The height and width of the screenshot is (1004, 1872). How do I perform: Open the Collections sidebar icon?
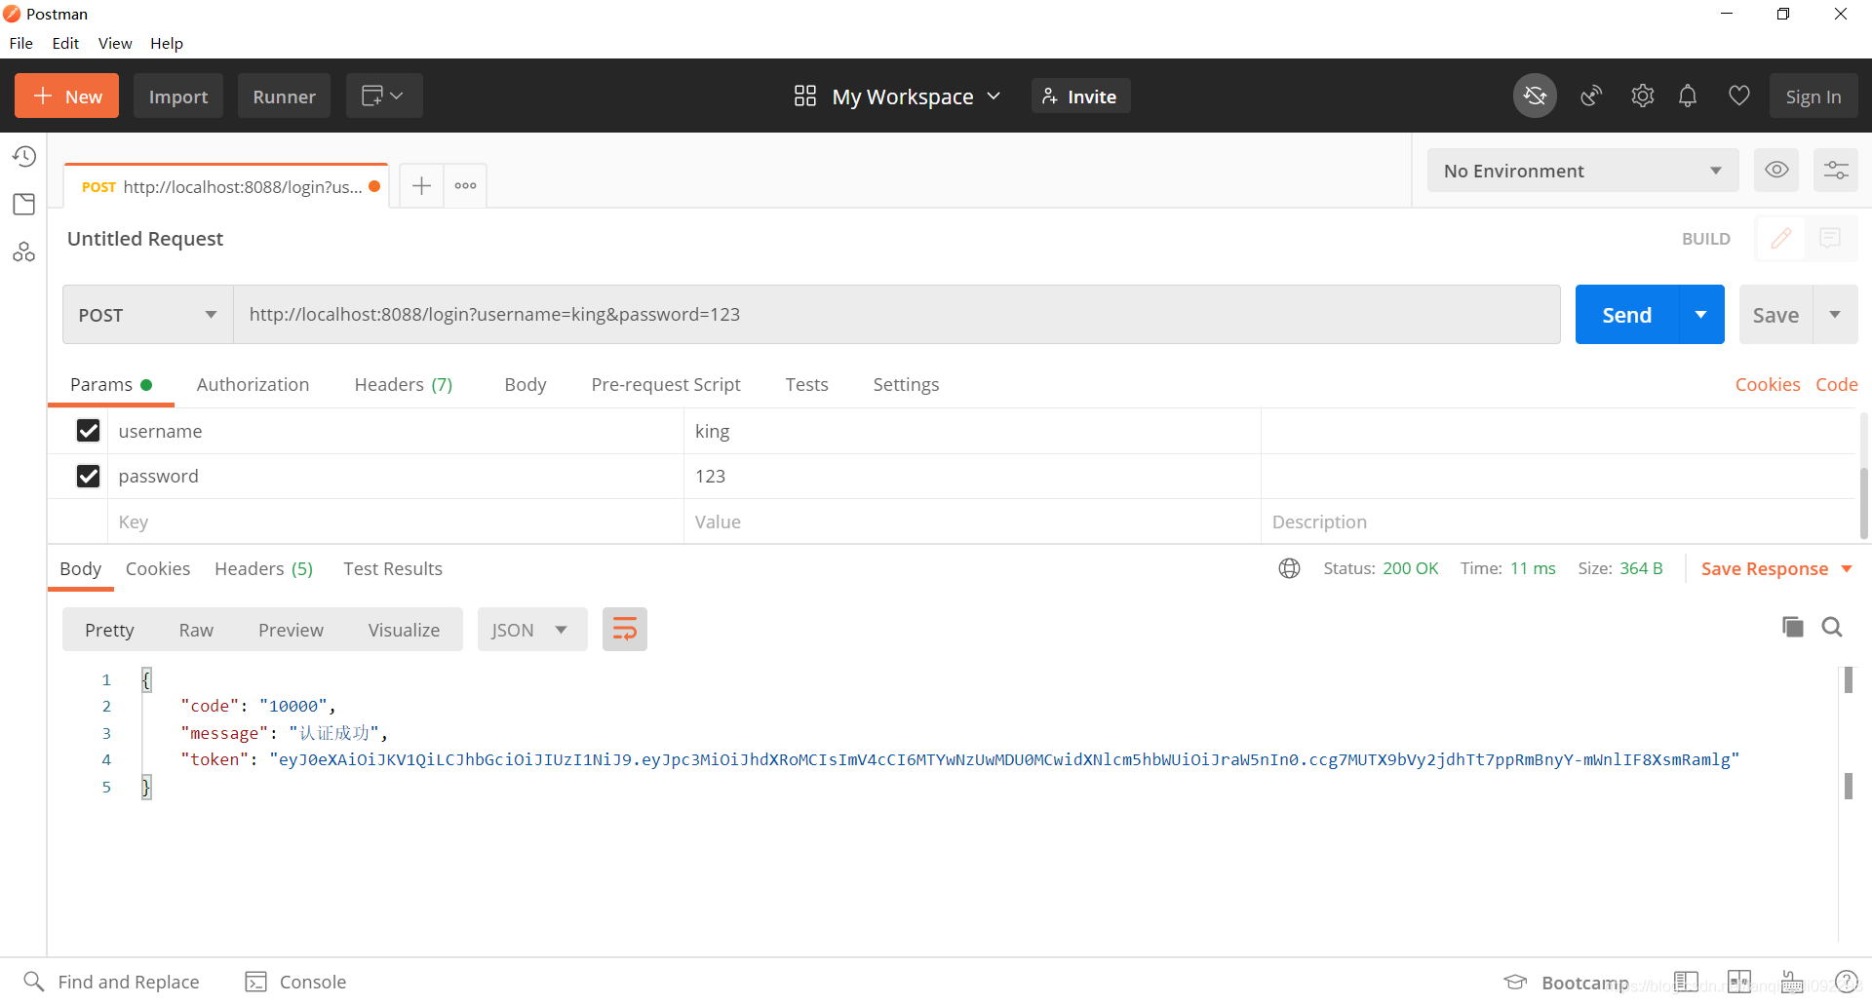click(x=24, y=204)
